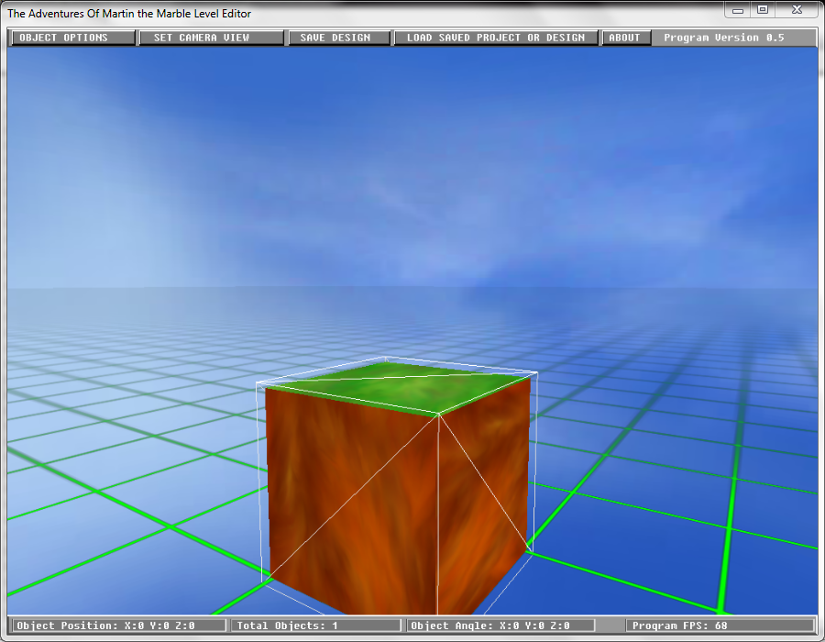Screen dimensions: 825x642
Task: Click the Total Objects: 1 status entry
Action: tap(315, 625)
